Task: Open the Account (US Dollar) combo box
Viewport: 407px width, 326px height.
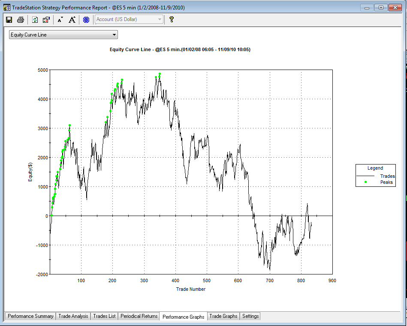Action: (x=129, y=19)
